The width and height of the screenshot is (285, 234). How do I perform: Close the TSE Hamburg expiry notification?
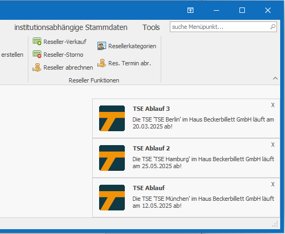273,145
